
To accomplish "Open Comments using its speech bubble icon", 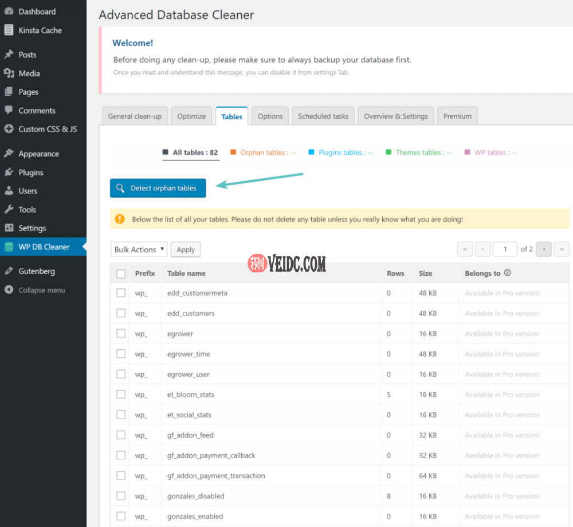I will [x=9, y=110].
